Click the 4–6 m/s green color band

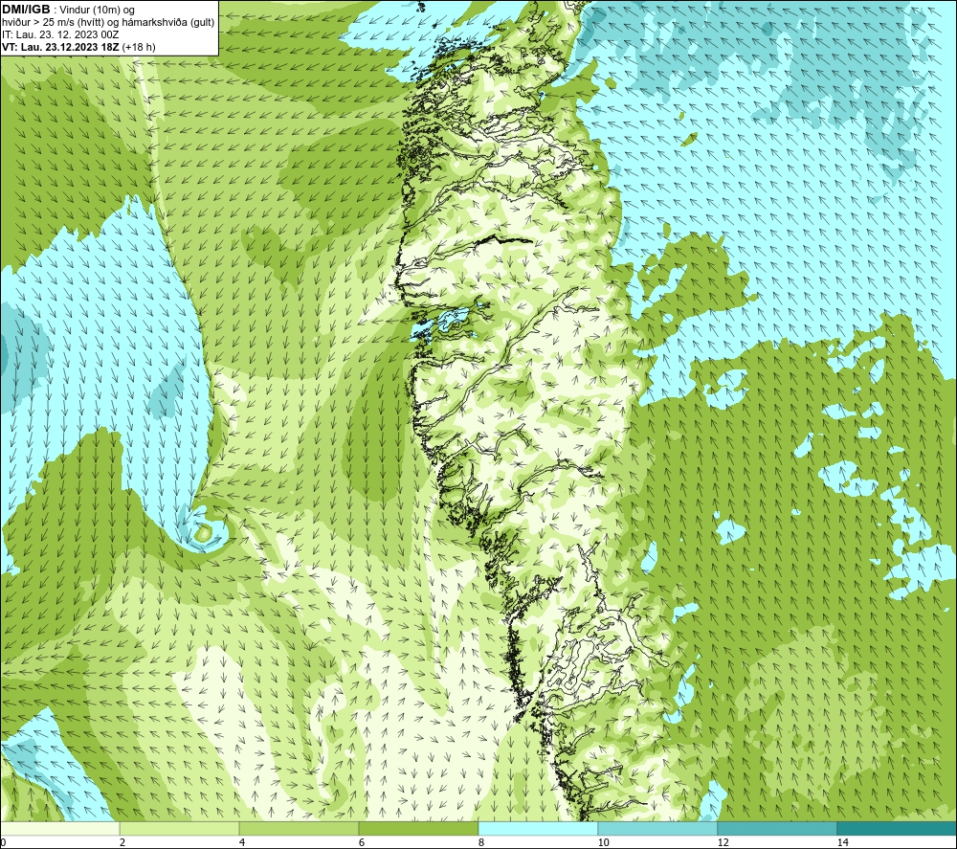pyautogui.click(x=299, y=829)
